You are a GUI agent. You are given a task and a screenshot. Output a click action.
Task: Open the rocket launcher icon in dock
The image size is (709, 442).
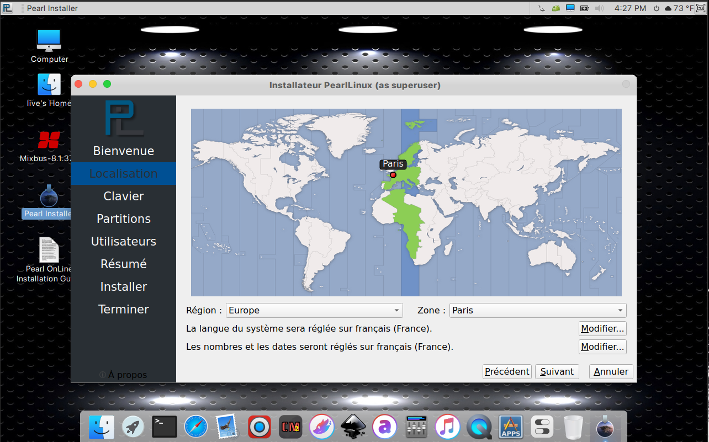point(133,427)
